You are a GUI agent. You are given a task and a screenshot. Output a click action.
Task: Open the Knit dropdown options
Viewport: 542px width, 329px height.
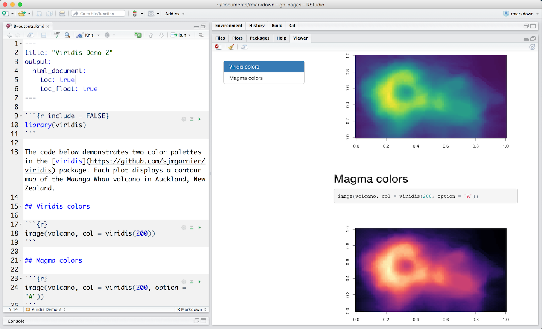98,35
